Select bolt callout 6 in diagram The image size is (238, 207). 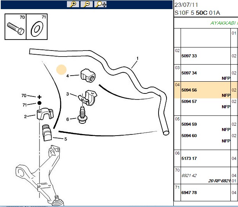(68, 119)
